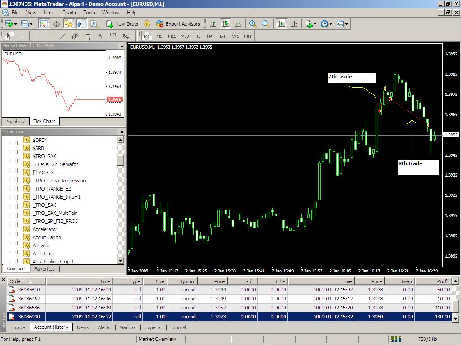Open the Tools menu

(x=89, y=13)
